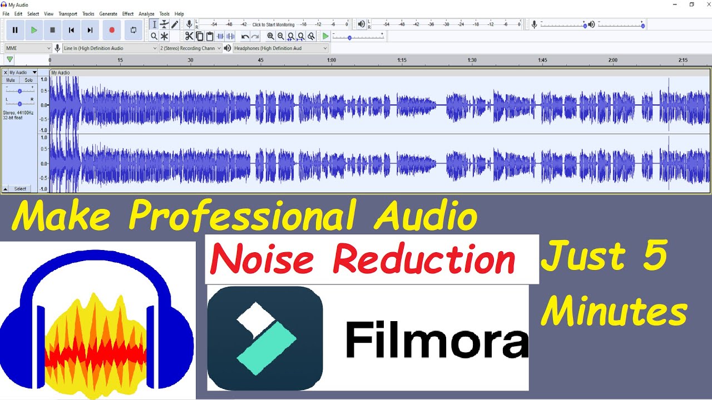Zoom in on the waveform

[x=270, y=36]
